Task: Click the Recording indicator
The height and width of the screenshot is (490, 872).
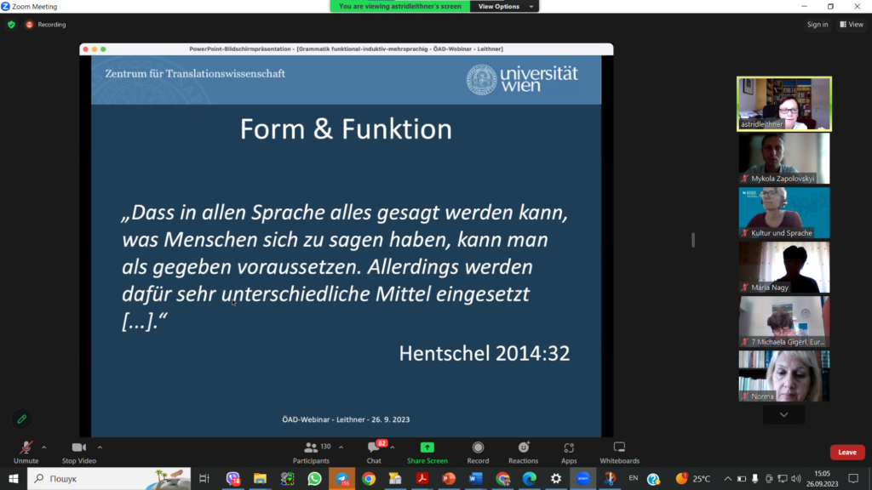Action: pos(46,25)
